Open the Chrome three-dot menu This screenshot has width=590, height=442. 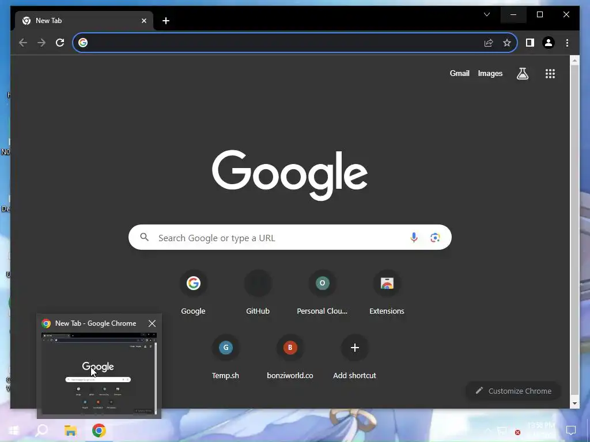coord(567,43)
